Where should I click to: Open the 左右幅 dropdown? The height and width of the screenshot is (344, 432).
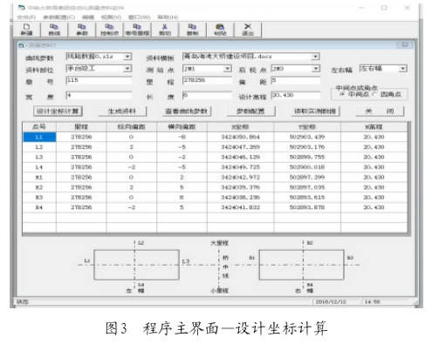pyautogui.click(x=402, y=69)
